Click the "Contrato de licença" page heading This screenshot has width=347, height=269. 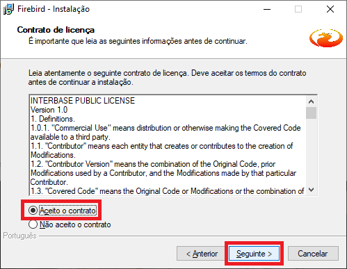(x=56, y=30)
